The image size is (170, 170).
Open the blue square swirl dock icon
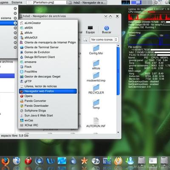tap(62, 161)
